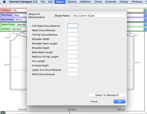Click the 11 hem width dimension
This screenshot has width=147, height=114.
pyautogui.click(x=22, y=91)
